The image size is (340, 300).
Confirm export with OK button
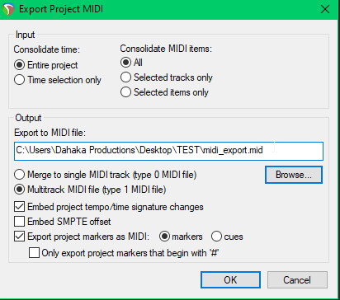(x=230, y=280)
